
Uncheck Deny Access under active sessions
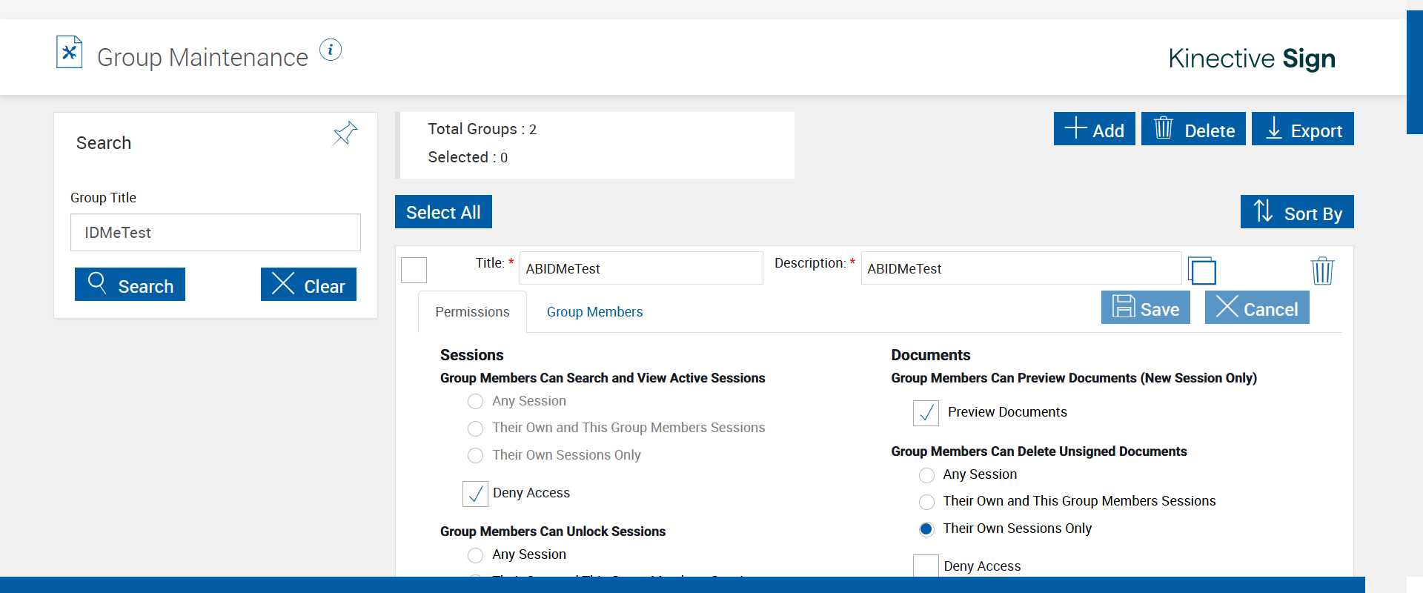(475, 494)
